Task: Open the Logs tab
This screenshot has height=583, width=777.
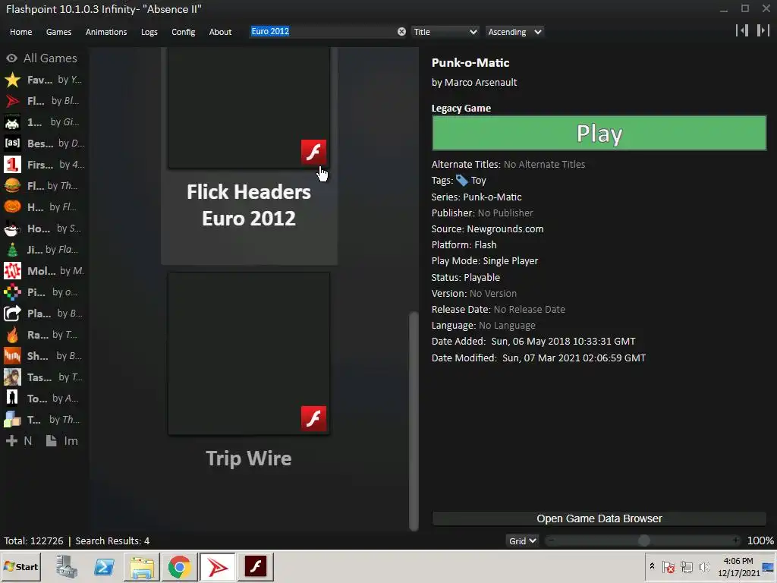Action: tap(149, 32)
